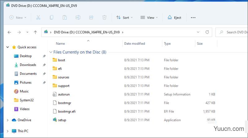This screenshot has width=248, height=138.
Task: Expand the OneDrive tree node
Action: tap(7, 120)
